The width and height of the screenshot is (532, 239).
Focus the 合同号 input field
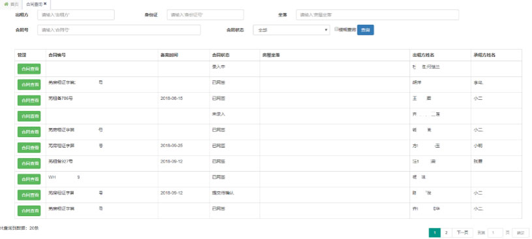pos(119,30)
